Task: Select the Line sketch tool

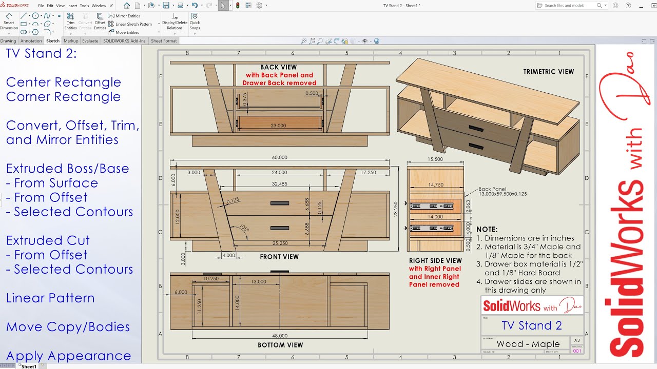Action: point(24,16)
